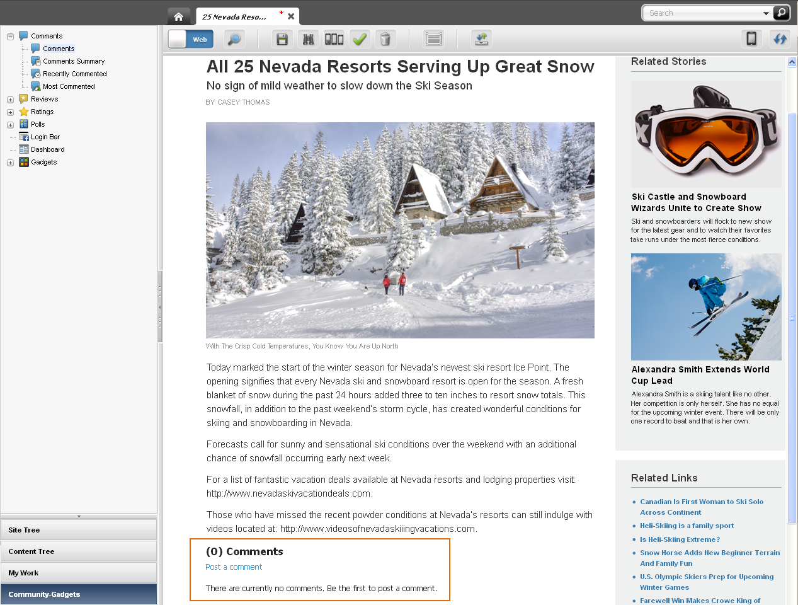Open the mobile device preview icon
Image resolution: width=798 pixels, height=605 pixels.
[x=751, y=39]
